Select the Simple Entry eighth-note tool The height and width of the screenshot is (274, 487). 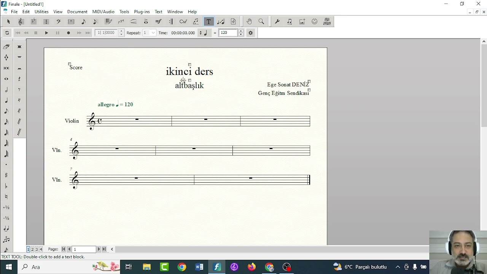(x=83, y=22)
